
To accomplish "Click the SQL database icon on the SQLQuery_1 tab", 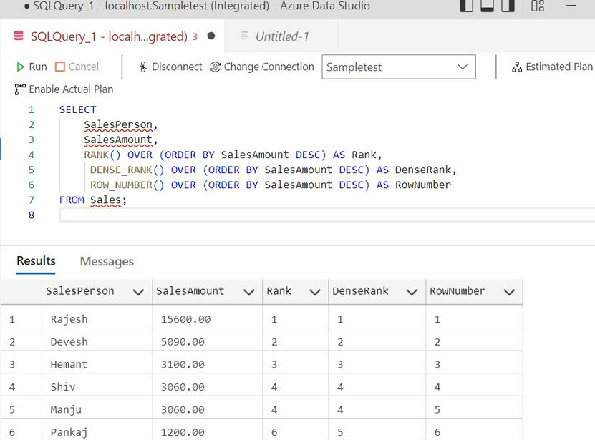I will coord(19,36).
